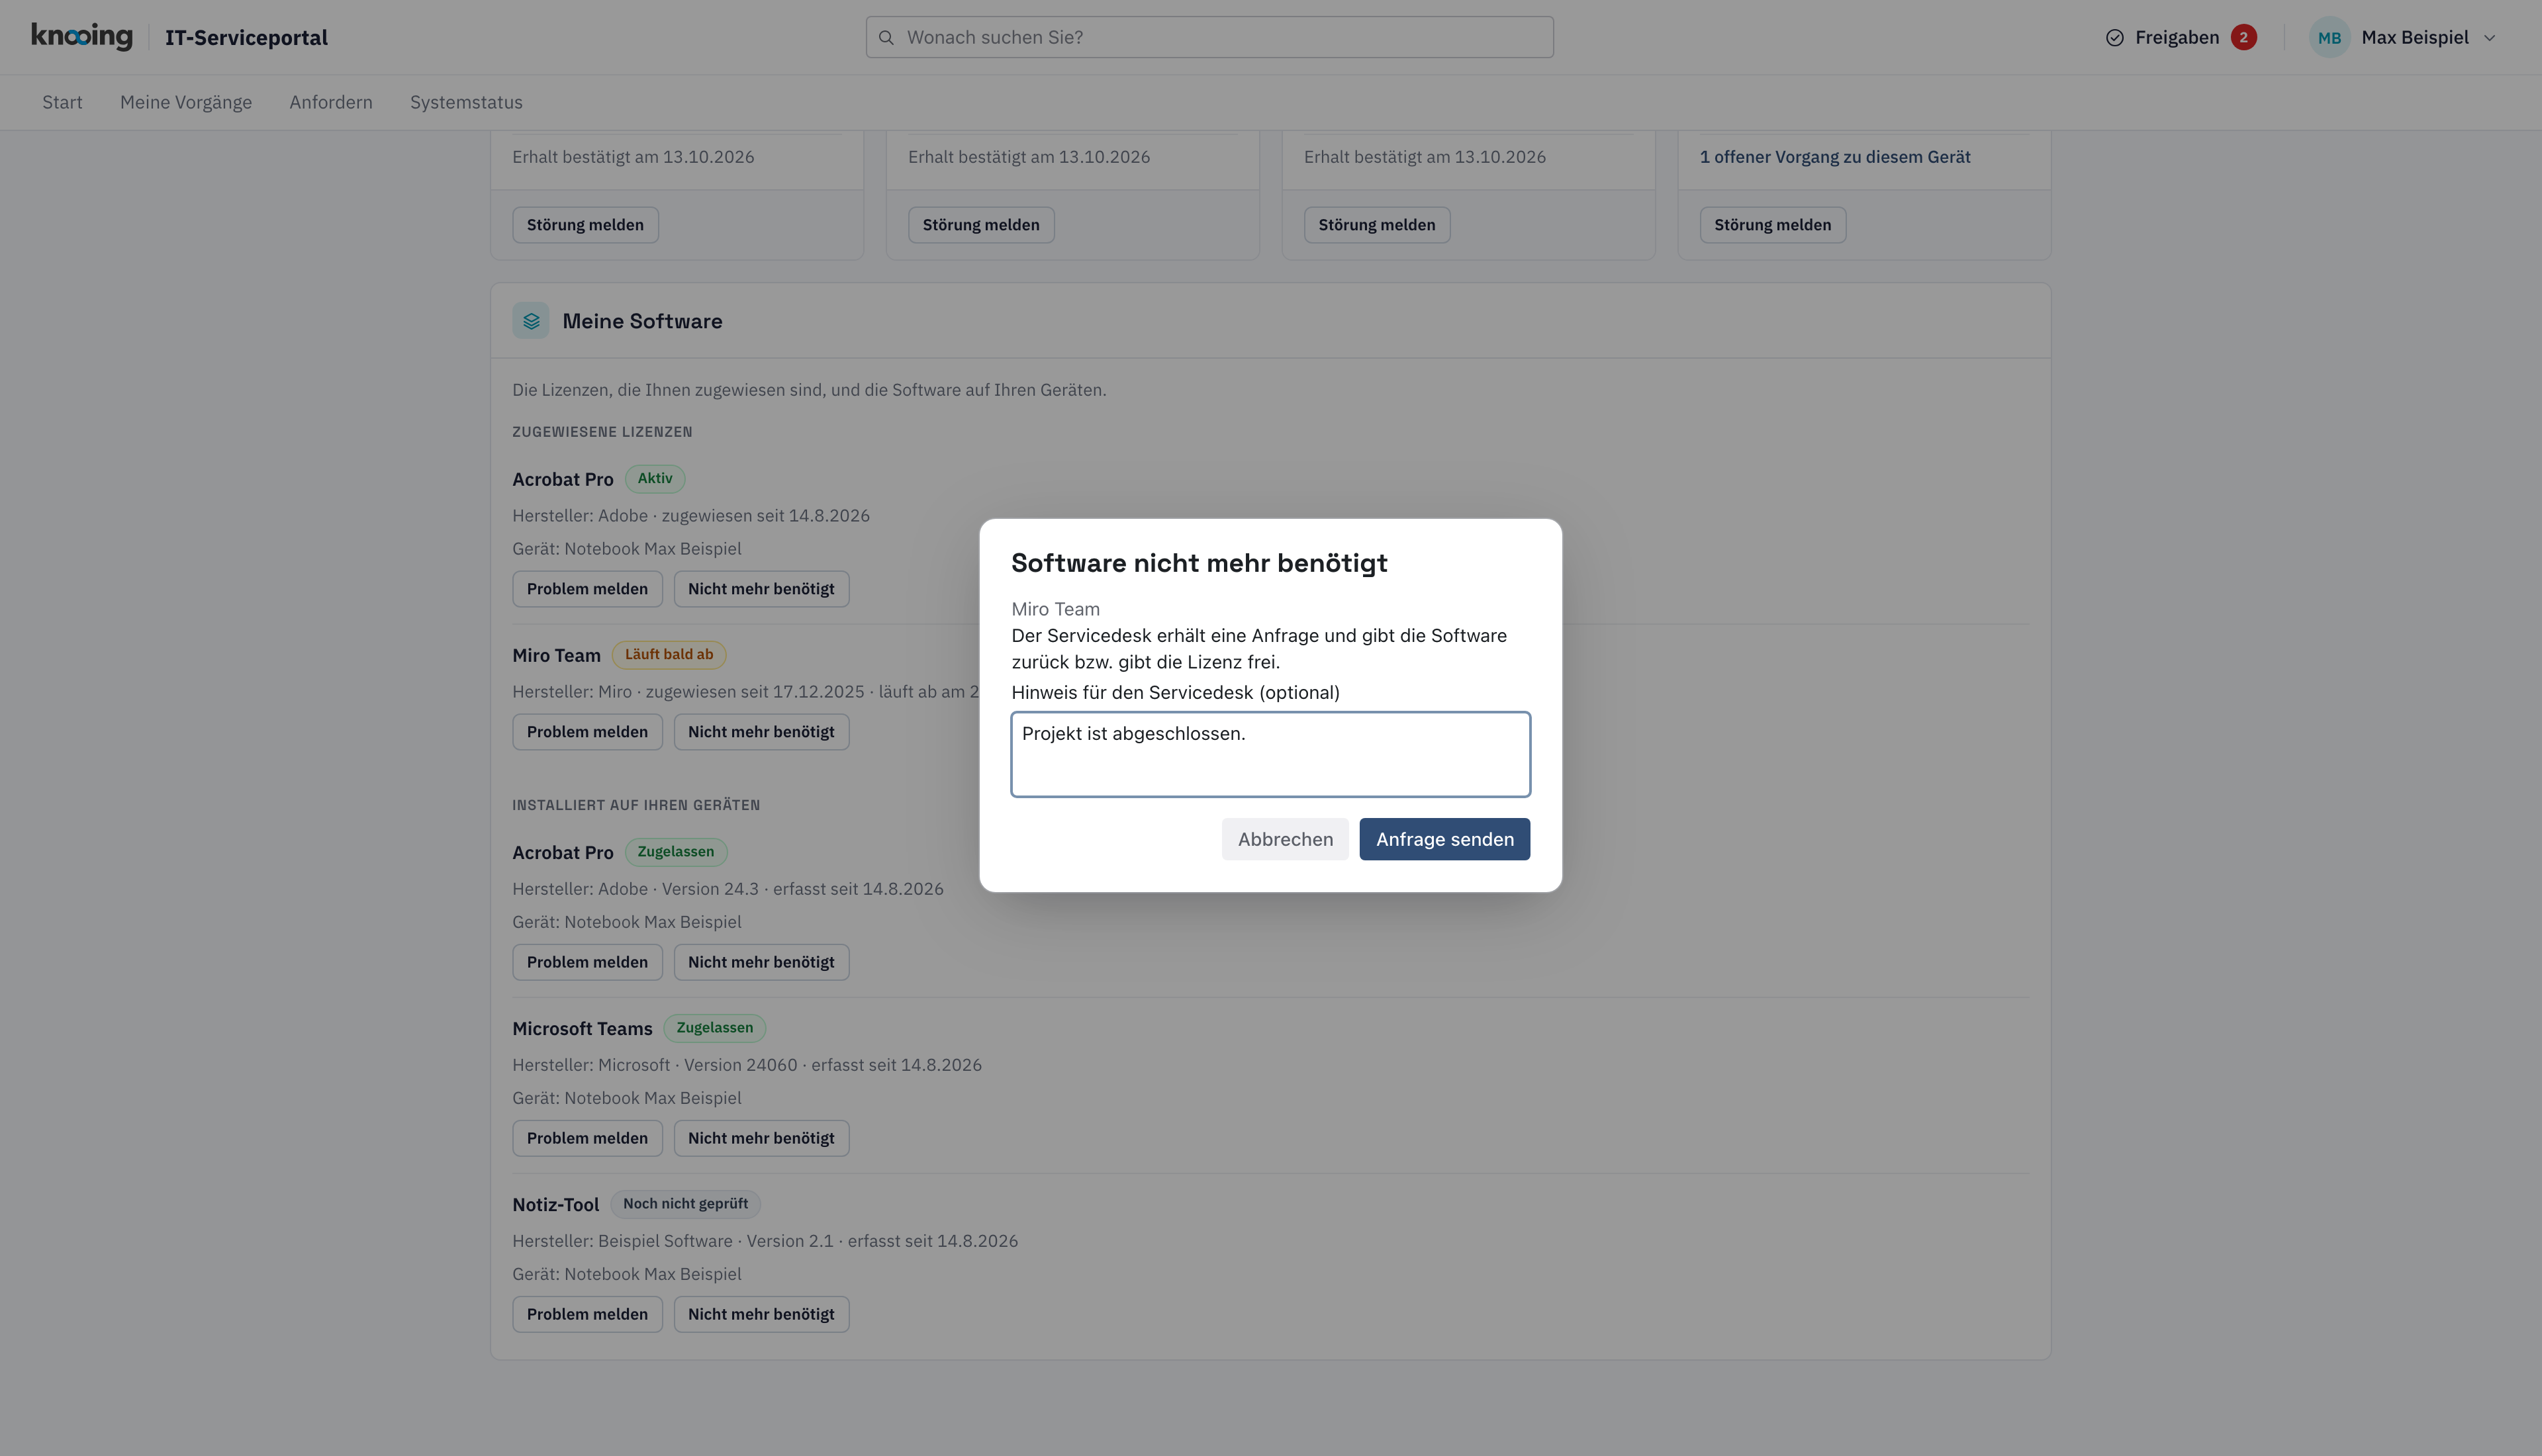Image resolution: width=2542 pixels, height=1456 pixels.
Task: Click the MB avatar icon
Action: [x=2329, y=37]
